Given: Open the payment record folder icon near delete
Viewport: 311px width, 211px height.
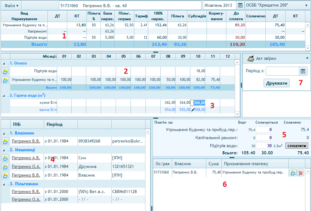Looking at the screenshot, I should pyautogui.click(x=293, y=173).
